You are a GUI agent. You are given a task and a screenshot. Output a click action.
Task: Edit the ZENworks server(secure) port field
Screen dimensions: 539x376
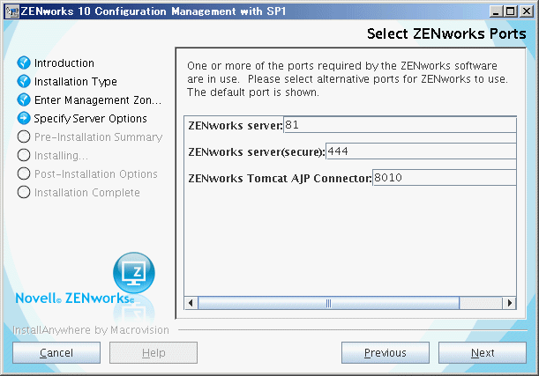(x=421, y=151)
